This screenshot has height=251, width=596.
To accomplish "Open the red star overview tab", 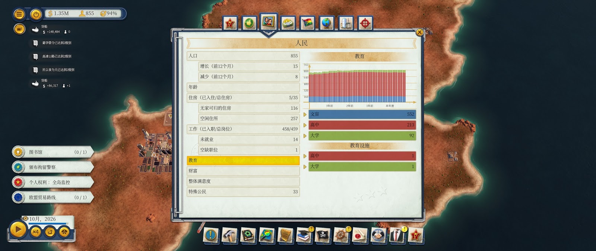I will [x=230, y=23].
